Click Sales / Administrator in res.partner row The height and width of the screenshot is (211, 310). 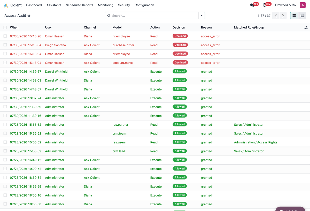coord(249,125)
